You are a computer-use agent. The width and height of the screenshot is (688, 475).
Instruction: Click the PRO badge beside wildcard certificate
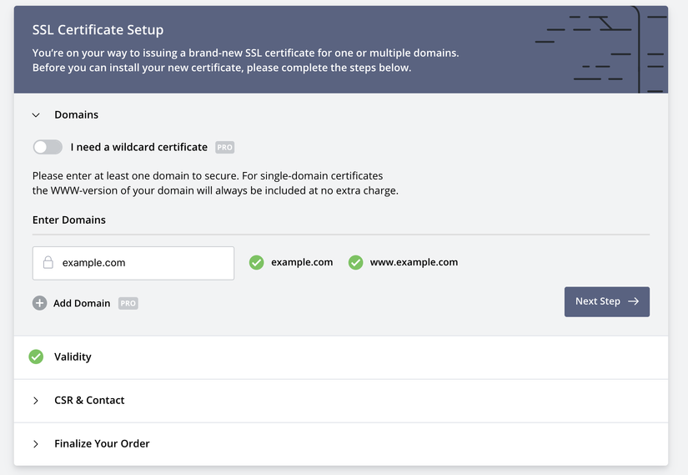tap(224, 147)
